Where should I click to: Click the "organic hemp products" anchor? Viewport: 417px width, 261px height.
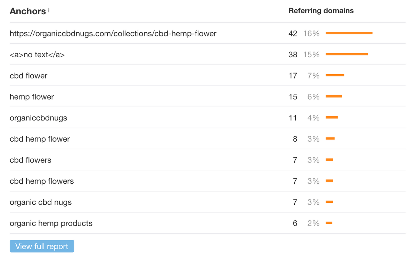(x=51, y=224)
